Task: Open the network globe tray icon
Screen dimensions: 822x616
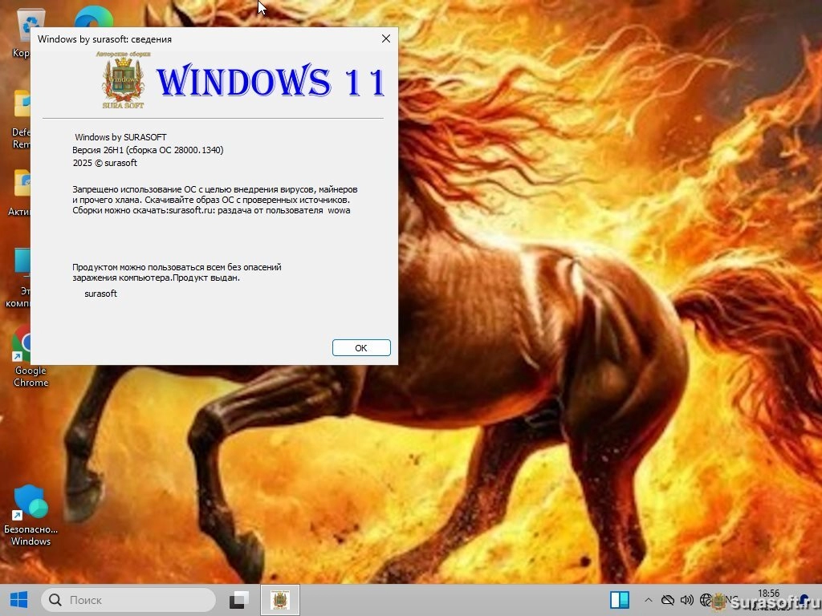Action: point(706,600)
